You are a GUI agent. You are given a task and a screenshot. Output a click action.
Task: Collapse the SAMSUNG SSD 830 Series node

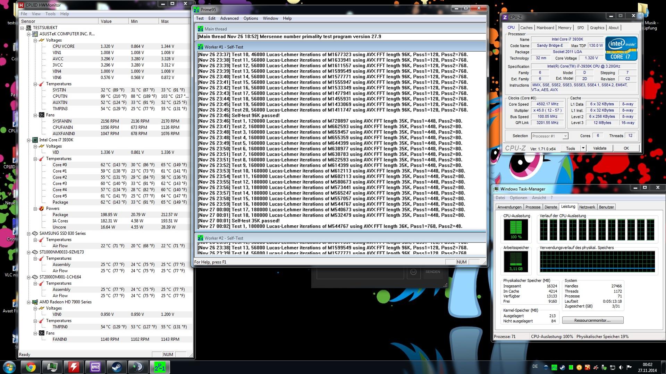(x=29, y=234)
